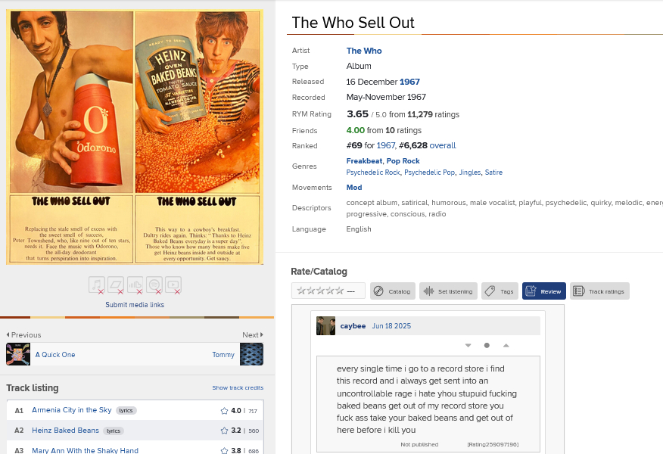Toggle the Review button
Viewport: 663px width, 454px height.
[x=543, y=291]
